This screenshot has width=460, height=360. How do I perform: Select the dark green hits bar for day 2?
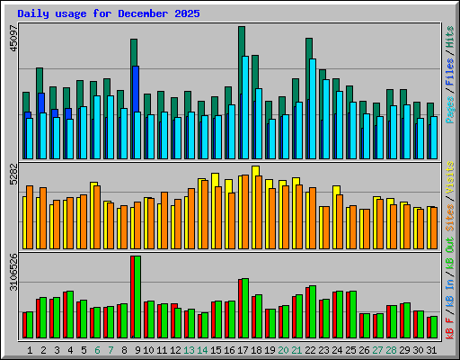coord(40,80)
